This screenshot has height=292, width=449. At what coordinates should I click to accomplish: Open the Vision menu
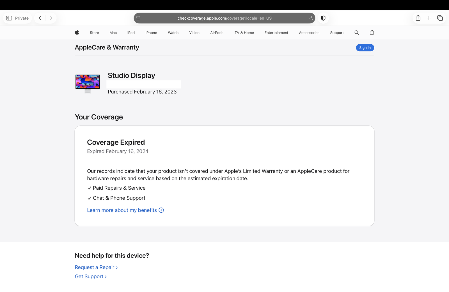[x=194, y=33]
